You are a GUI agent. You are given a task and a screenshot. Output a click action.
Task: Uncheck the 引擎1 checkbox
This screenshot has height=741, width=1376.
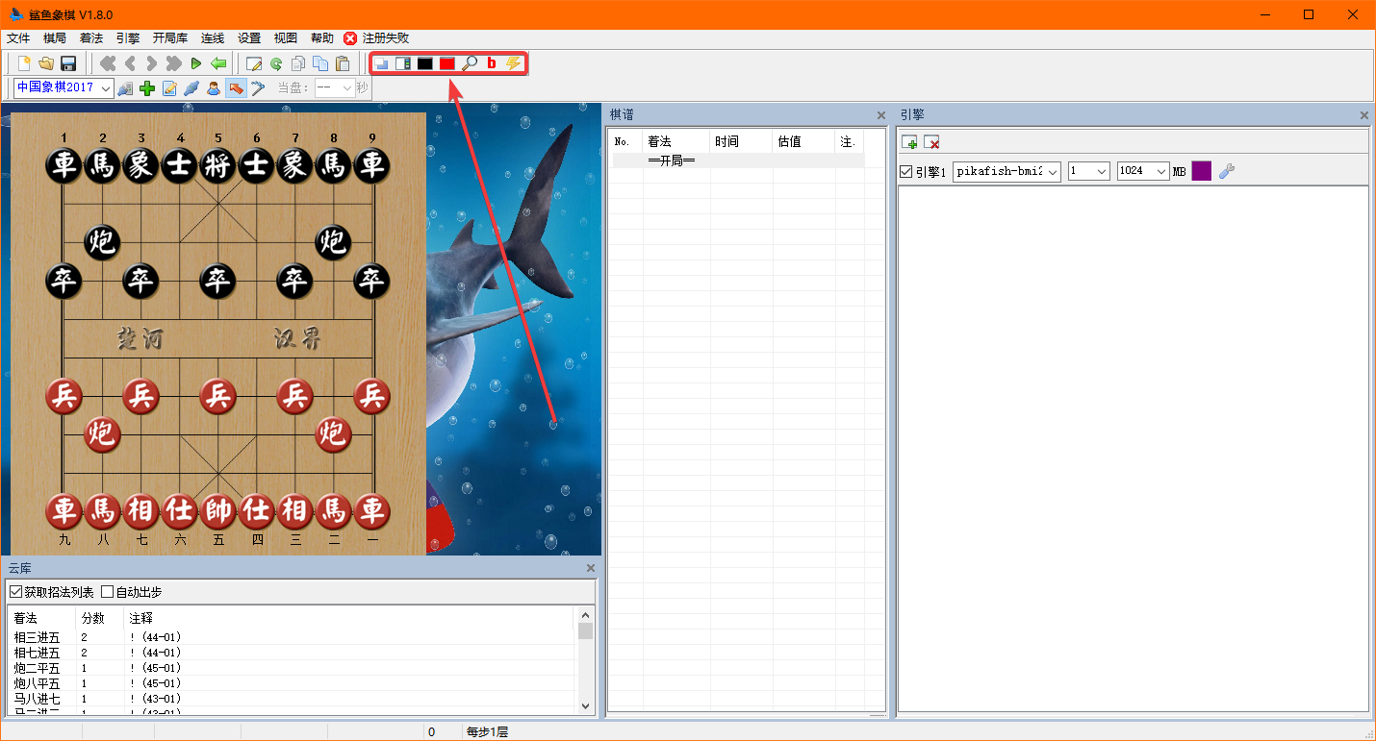(905, 172)
